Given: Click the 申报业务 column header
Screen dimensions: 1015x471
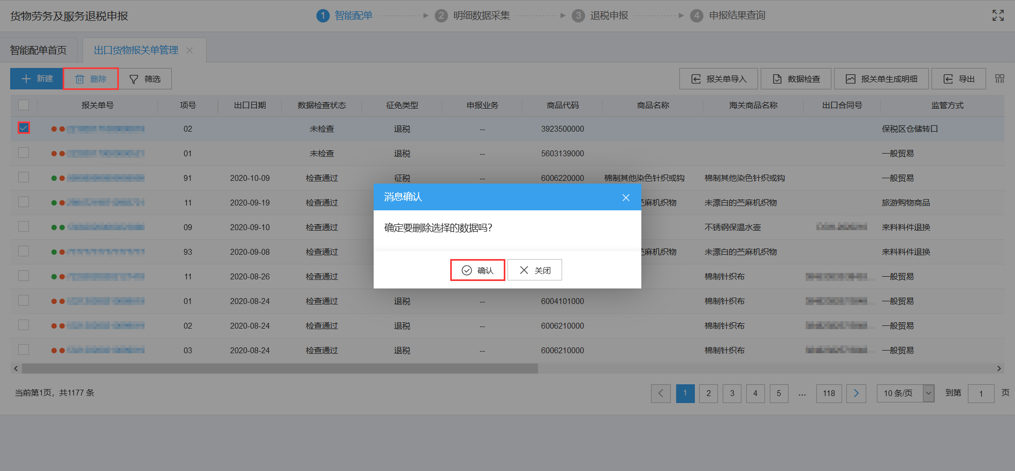Looking at the screenshot, I should click(x=482, y=105).
